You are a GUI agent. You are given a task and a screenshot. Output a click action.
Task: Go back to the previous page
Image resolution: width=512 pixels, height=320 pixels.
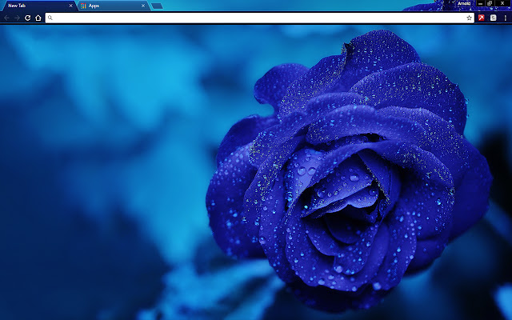tap(7, 18)
